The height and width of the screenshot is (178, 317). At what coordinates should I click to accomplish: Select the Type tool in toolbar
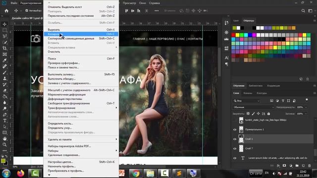pyautogui.click(x=4, y=121)
